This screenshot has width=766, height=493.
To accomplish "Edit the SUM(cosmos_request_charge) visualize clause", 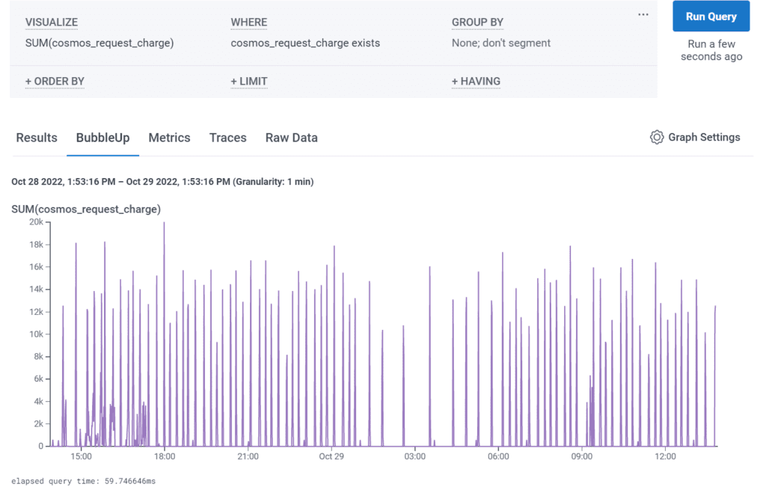I will pos(99,43).
